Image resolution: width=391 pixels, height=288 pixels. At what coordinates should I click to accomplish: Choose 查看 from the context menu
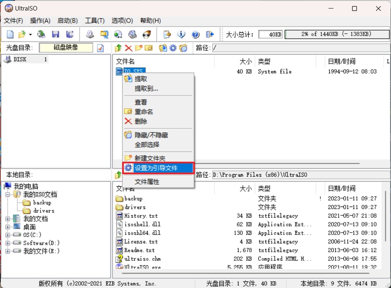(158, 102)
